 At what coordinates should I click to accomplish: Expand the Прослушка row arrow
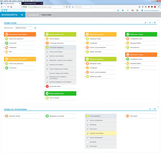coord(125,116)
